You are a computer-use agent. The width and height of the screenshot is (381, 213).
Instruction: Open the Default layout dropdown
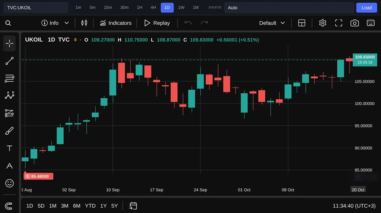click(272, 23)
